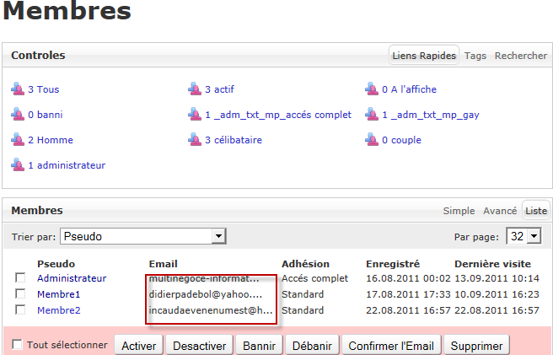
Task: Open the '3 Tous' members filter
Action: pyautogui.click(x=43, y=89)
